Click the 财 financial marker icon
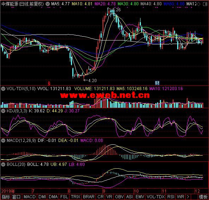209x200 pixels. tap(157, 83)
